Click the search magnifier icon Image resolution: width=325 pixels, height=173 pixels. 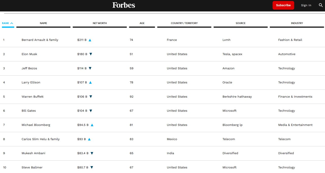pos(321,5)
